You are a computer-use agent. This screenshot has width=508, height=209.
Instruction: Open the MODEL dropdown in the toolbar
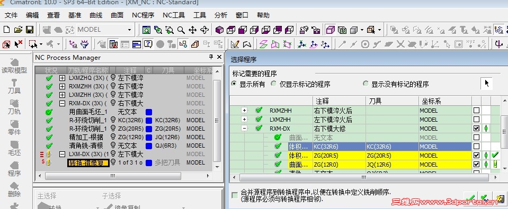tap(129, 30)
